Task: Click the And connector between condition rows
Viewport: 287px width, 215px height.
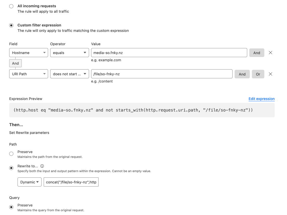Action: click(15, 63)
